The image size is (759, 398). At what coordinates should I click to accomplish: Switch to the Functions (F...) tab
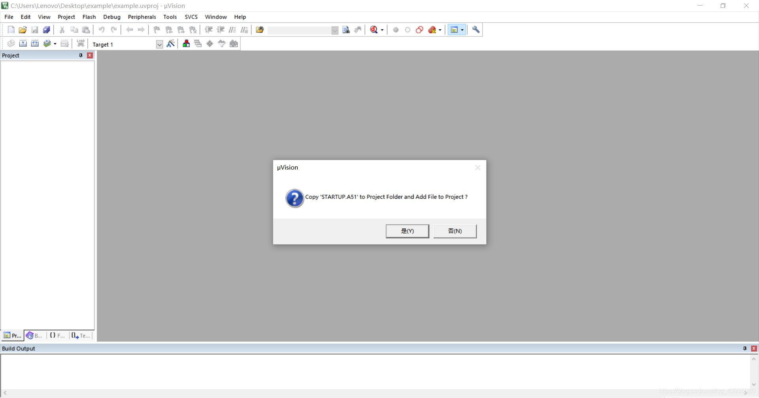[57, 336]
